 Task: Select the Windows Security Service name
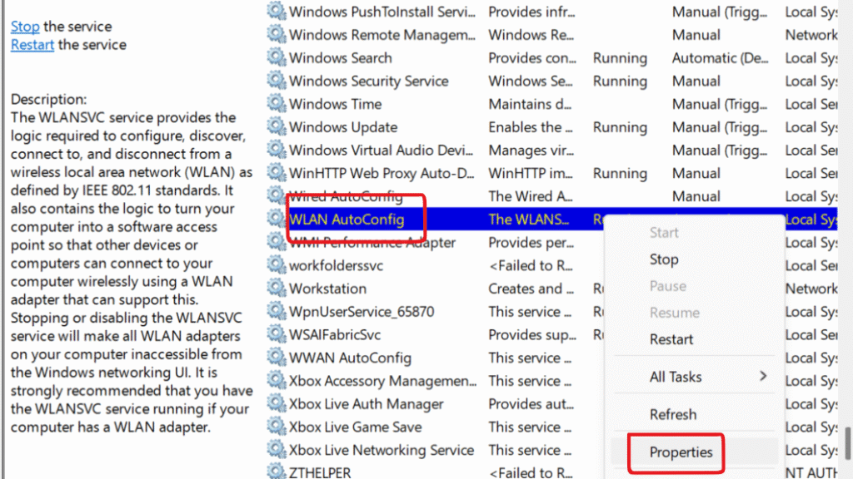pos(368,81)
